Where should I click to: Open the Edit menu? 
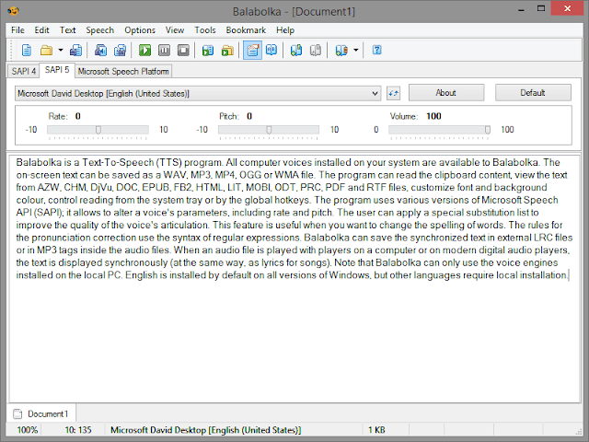[x=41, y=30]
